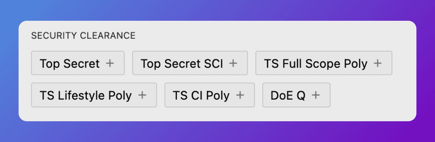Click the 'TS CI Poly' text label

[201, 96]
